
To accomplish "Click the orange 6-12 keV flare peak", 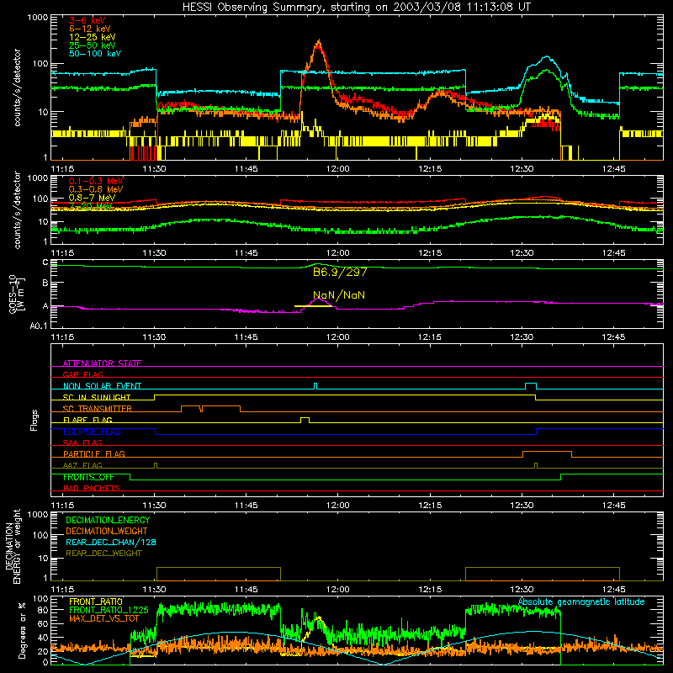I will (x=319, y=43).
